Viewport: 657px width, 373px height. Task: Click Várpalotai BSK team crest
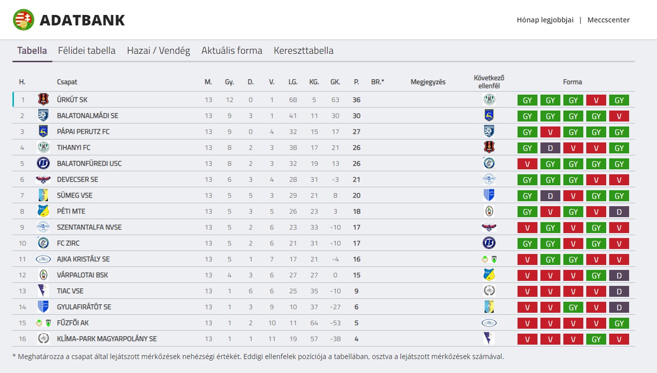(43, 275)
